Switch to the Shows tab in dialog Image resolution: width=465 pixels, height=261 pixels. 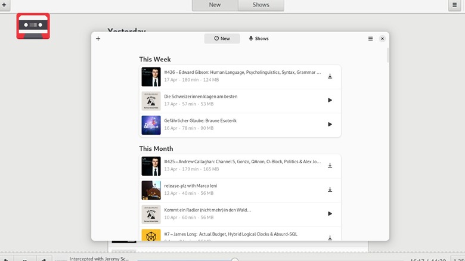pyautogui.click(x=259, y=39)
